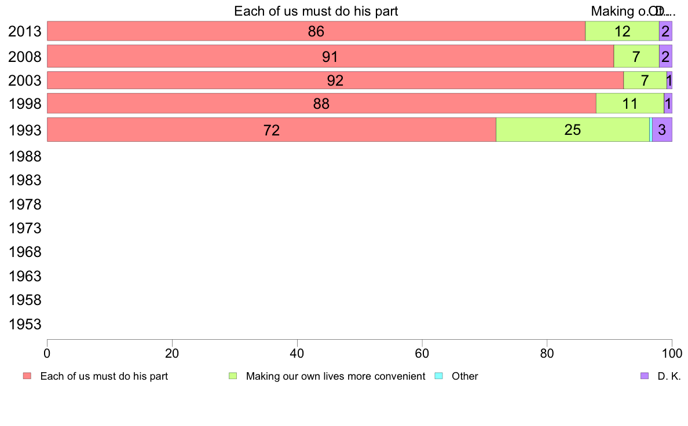The width and height of the screenshot is (688, 426).
Task: Click the purple 2 segment for 2013
Action: [665, 31]
